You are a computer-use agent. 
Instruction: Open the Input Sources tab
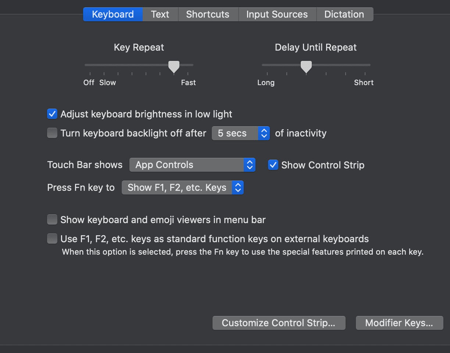[x=277, y=14]
